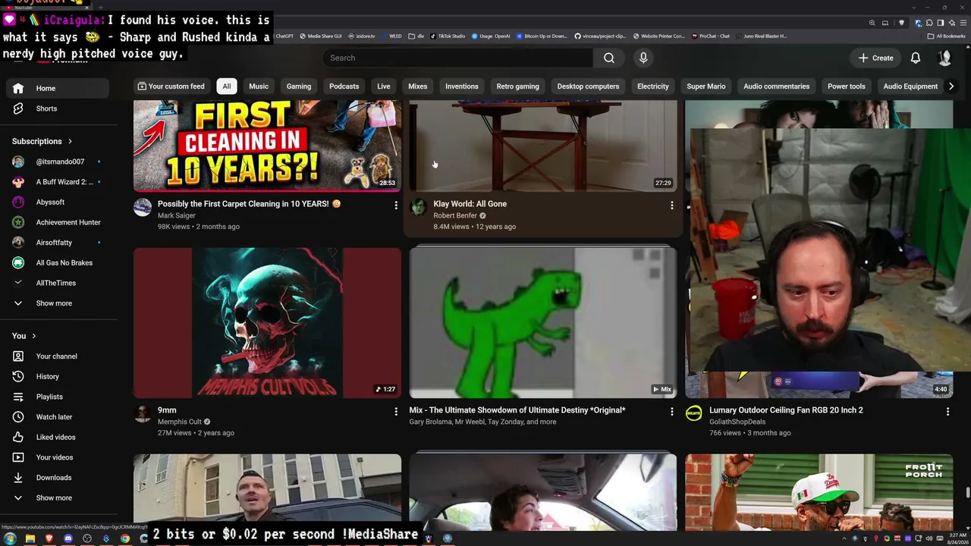This screenshot has height=546, width=971.
Task: Open the Media Share GUI bookmark
Action: point(320,36)
